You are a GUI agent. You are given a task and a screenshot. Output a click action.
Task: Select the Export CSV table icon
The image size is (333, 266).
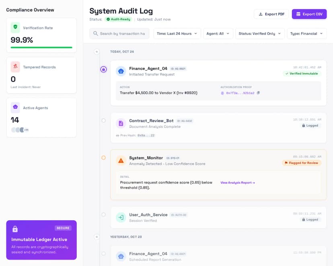click(298, 14)
